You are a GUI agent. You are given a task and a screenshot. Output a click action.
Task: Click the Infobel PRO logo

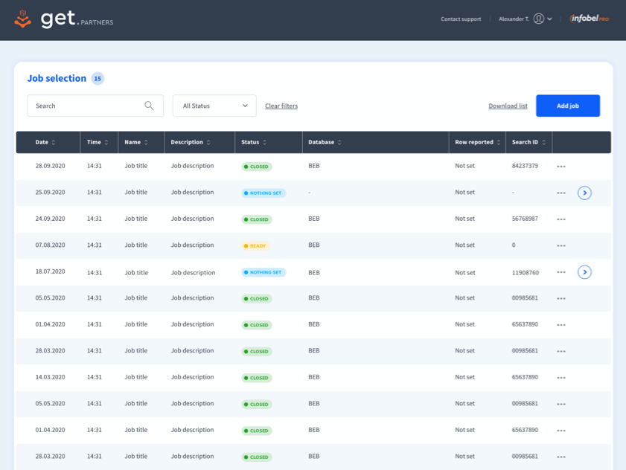pyautogui.click(x=590, y=19)
